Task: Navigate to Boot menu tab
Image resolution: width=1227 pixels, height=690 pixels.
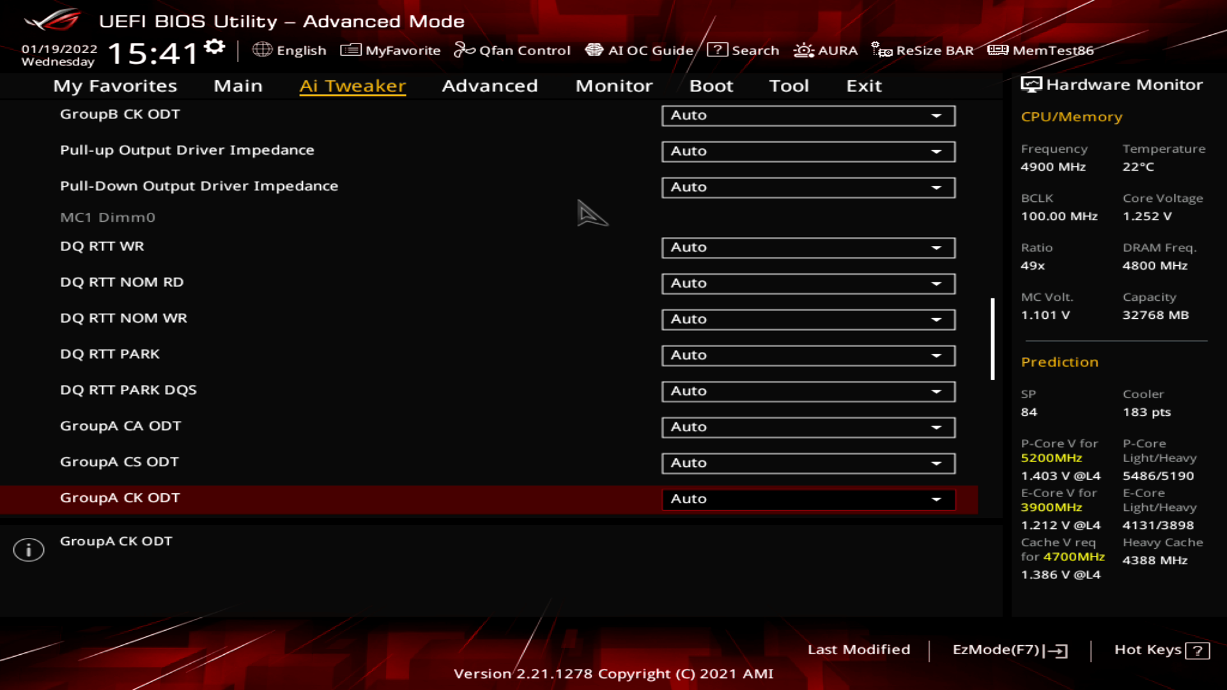Action: pyautogui.click(x=711, y=85)
